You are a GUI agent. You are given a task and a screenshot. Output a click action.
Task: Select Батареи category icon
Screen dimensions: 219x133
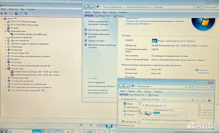tap(9, 28)
